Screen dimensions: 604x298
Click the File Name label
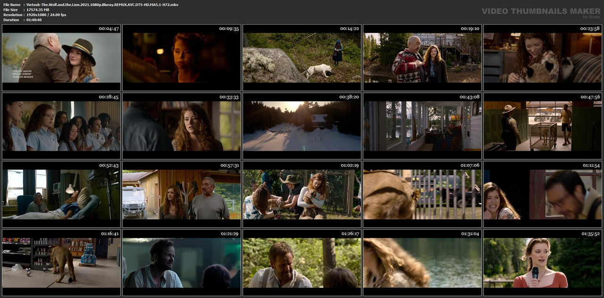coord(12,5)
